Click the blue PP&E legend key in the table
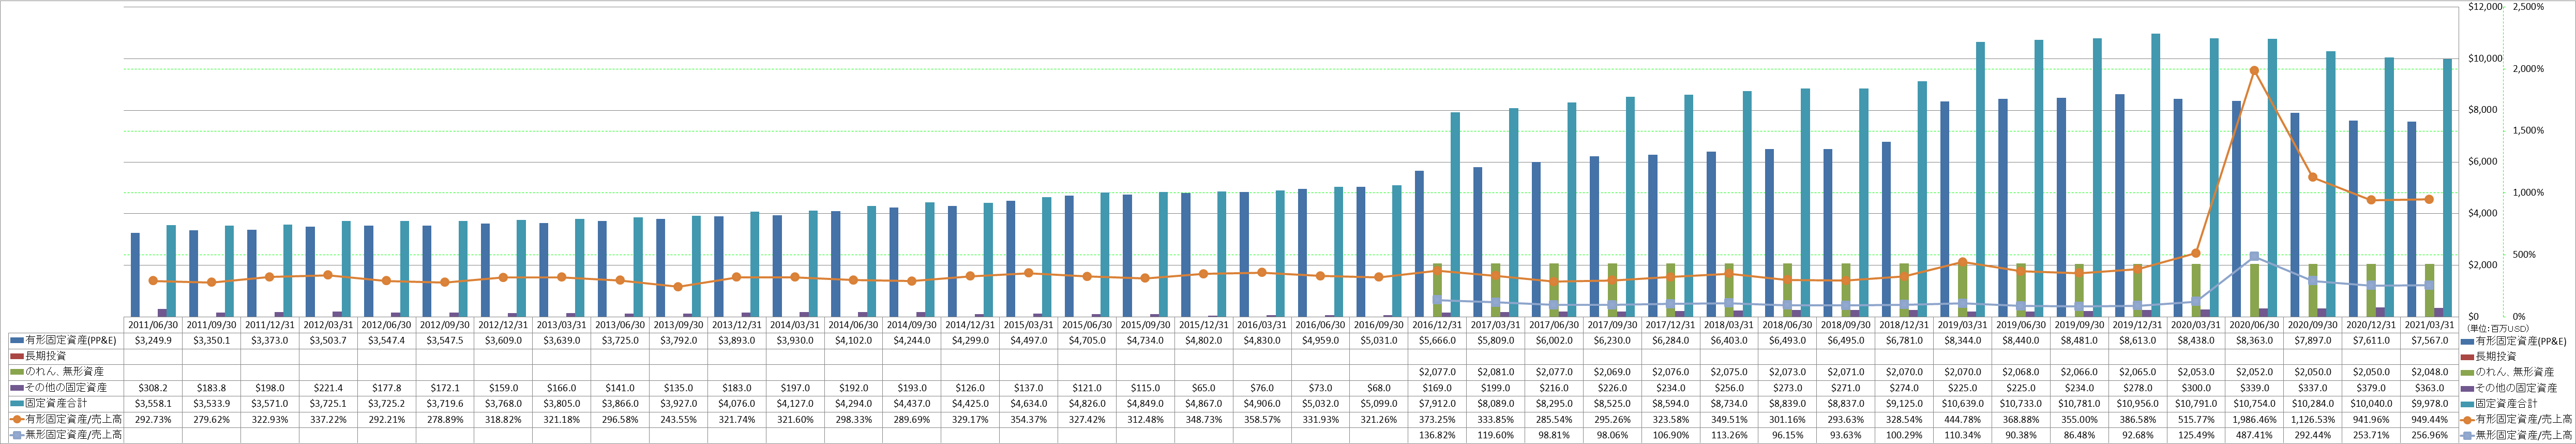 coord(18,340)
